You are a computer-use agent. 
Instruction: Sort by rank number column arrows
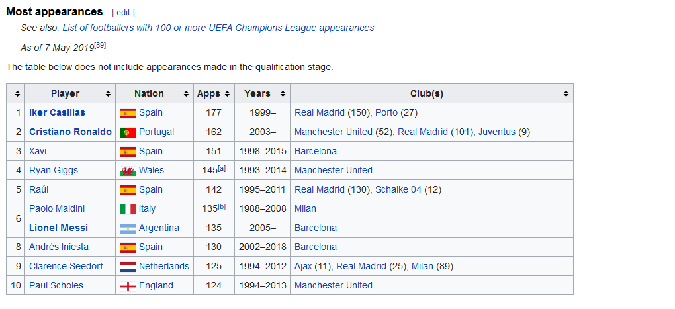17,94
